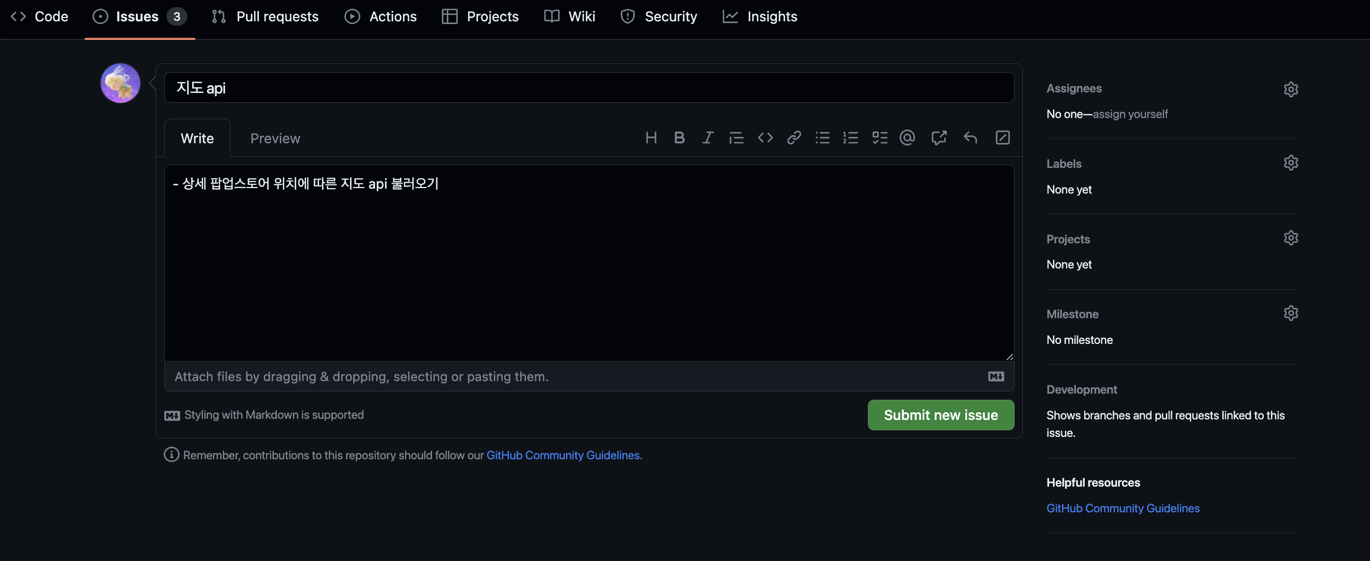Apply italic formatting
1370x561 pixels.
point(707,137)
